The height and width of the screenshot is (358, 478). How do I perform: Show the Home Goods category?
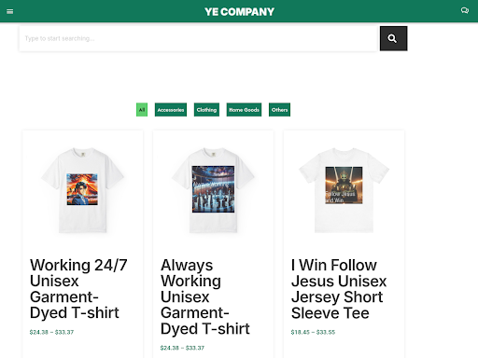pyautogui.click(x=244, y=110)
